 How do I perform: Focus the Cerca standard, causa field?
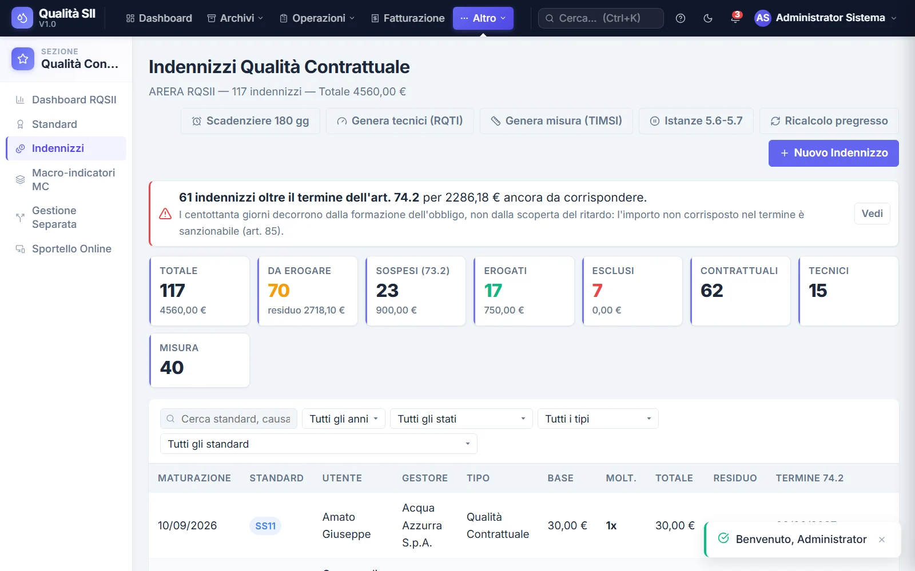229,419
